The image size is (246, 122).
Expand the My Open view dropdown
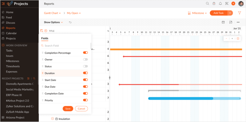74,13
